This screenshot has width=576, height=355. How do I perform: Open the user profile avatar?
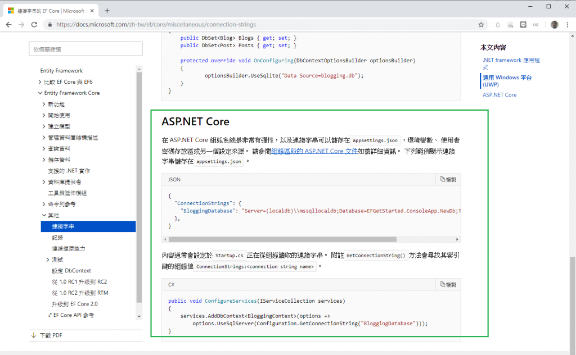(555, 25)
